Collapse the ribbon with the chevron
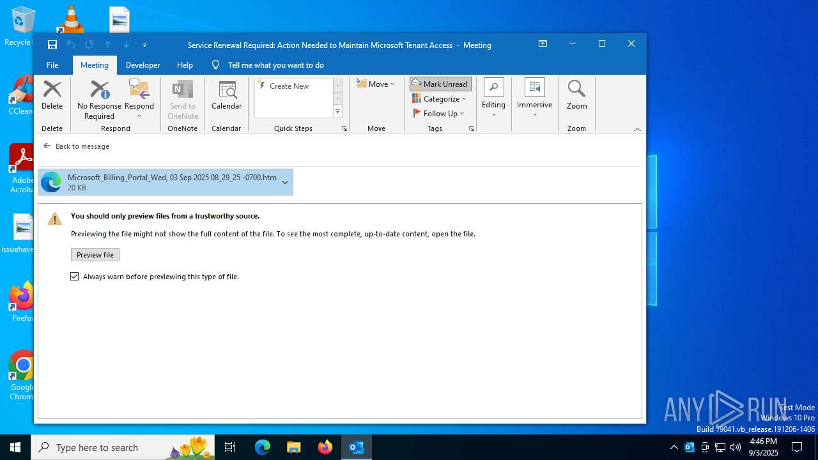The height and width of the screenshot is (460, 818). [x=637, y=129]
